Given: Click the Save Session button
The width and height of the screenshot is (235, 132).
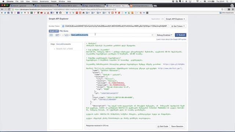Looking at the screenshot, I should point(177,126).
